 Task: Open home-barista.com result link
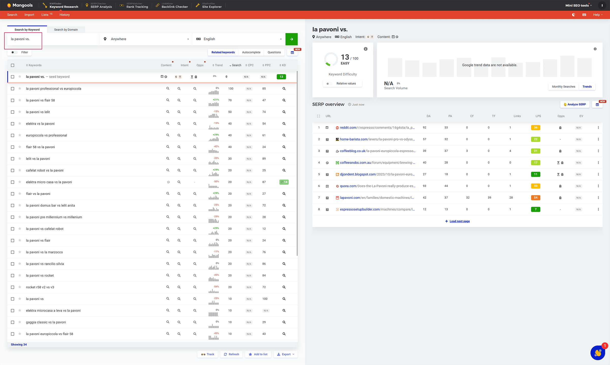coord(377,139)
